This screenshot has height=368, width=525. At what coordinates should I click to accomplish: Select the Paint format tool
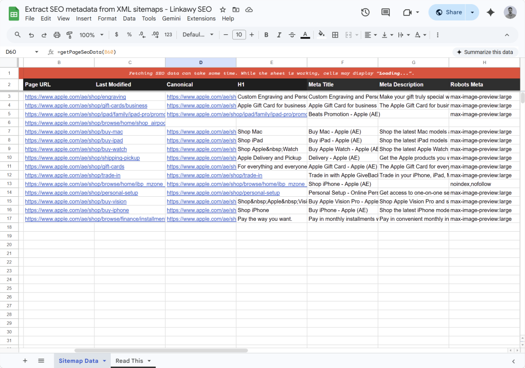point(70,35)
